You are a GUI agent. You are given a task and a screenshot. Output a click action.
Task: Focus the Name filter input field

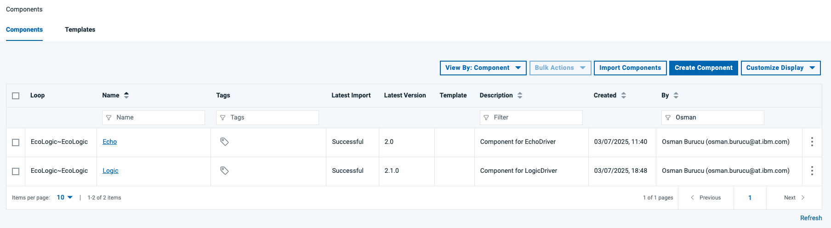click(x=154, y=118)
